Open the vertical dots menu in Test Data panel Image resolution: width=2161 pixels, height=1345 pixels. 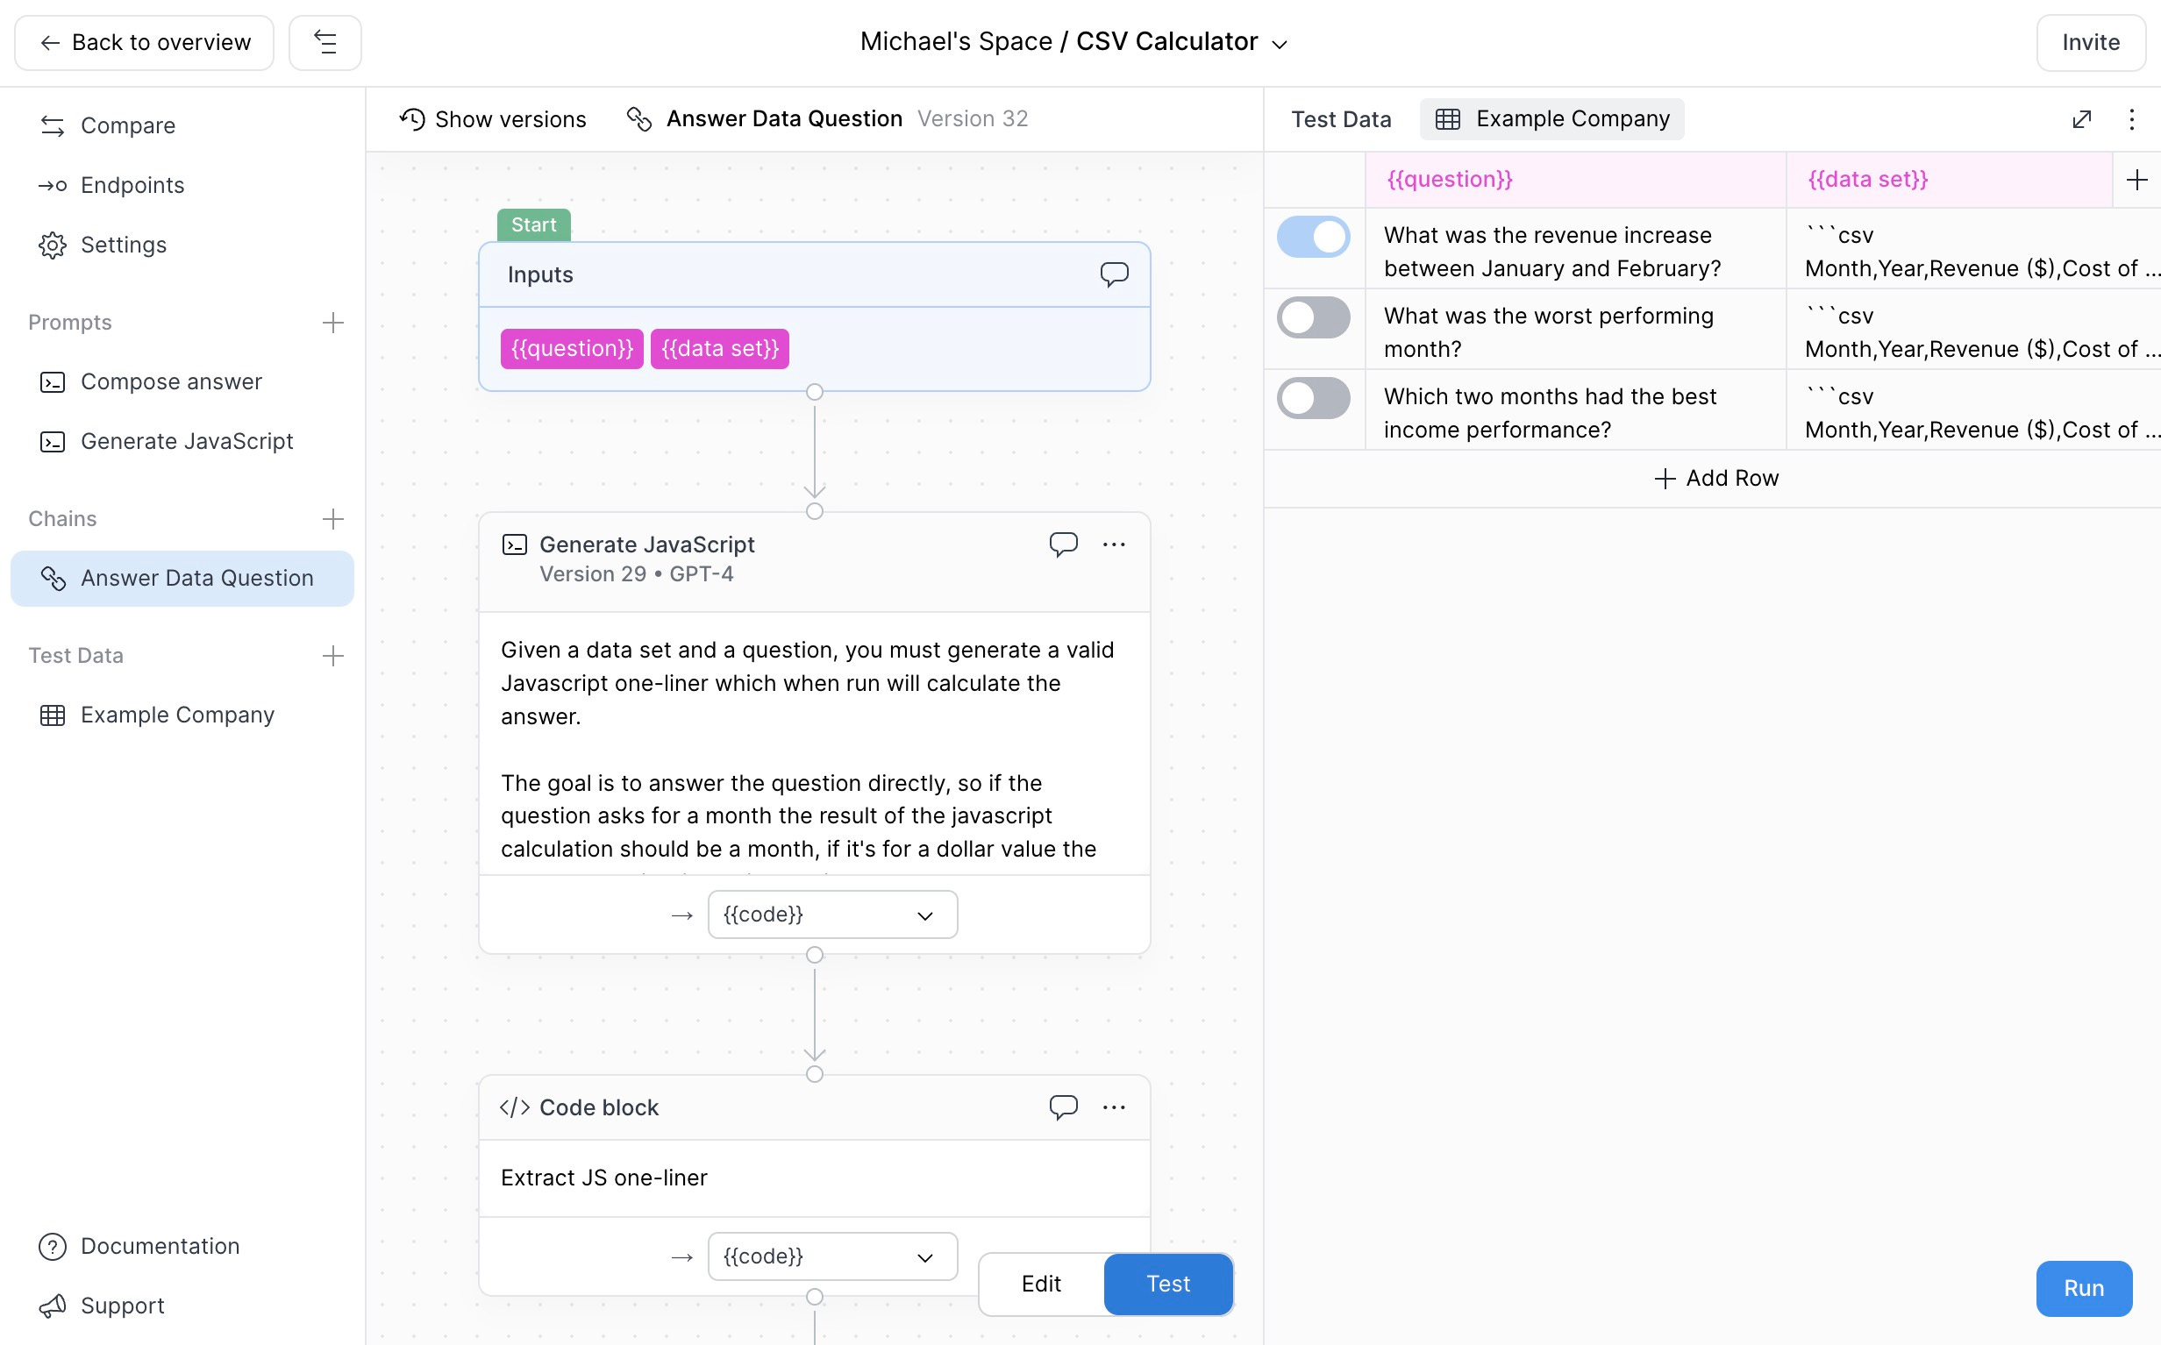click(2132, 119)
